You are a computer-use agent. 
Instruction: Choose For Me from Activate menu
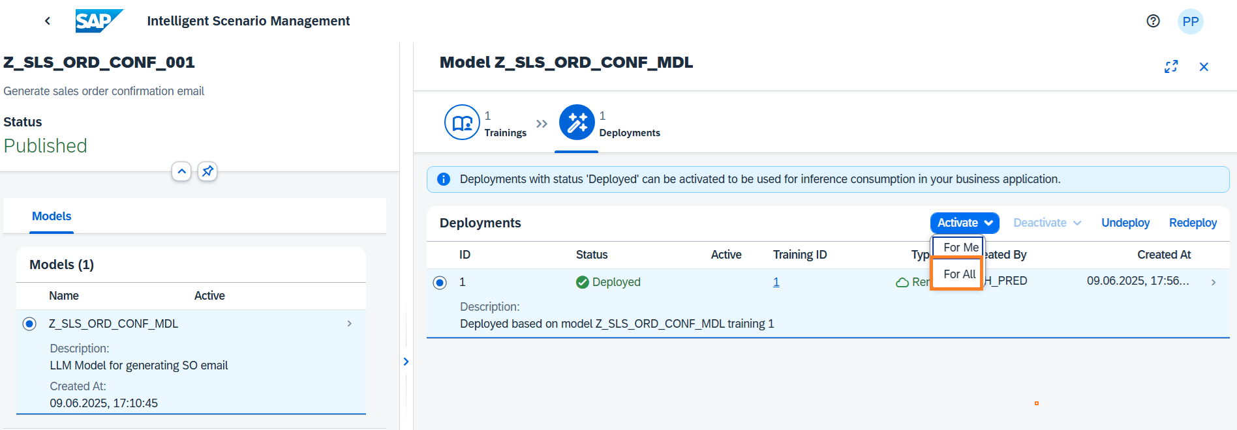960,248
